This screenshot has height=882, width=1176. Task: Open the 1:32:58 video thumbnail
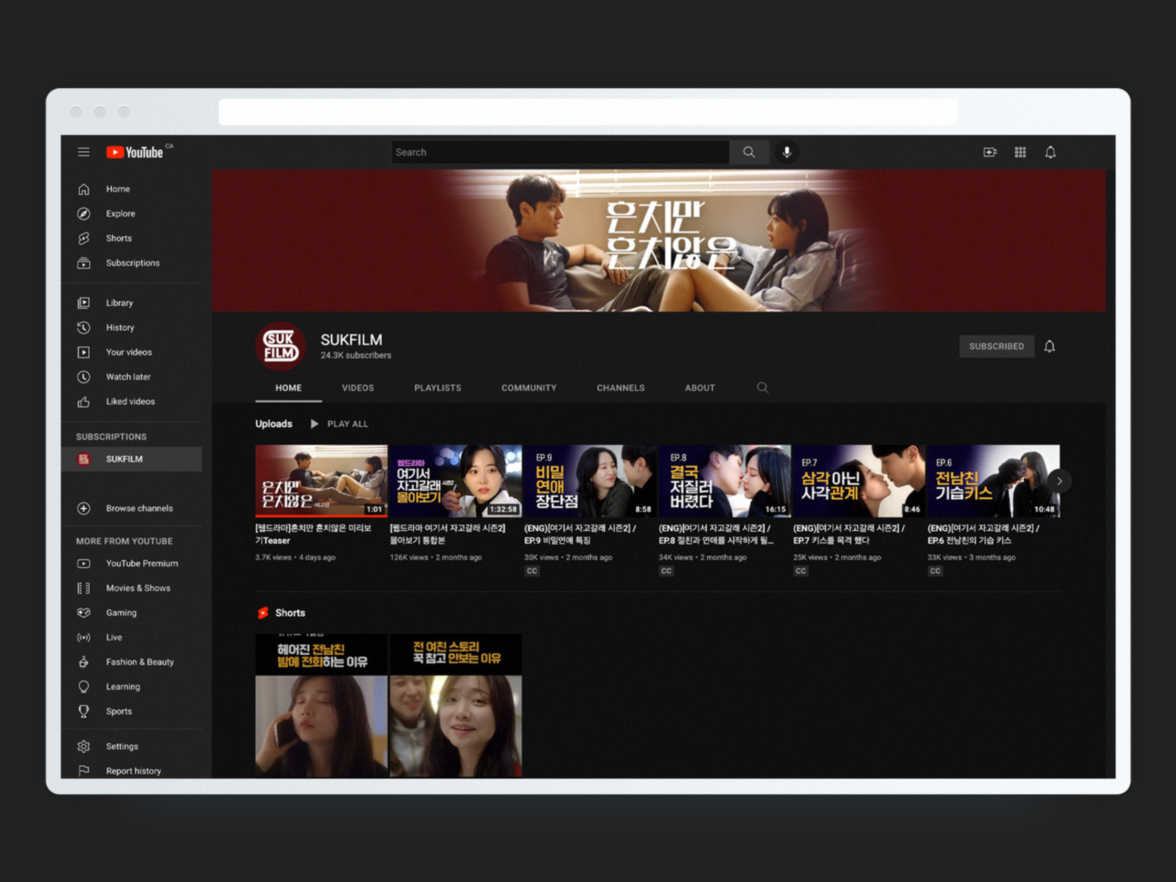pos(456,481)
